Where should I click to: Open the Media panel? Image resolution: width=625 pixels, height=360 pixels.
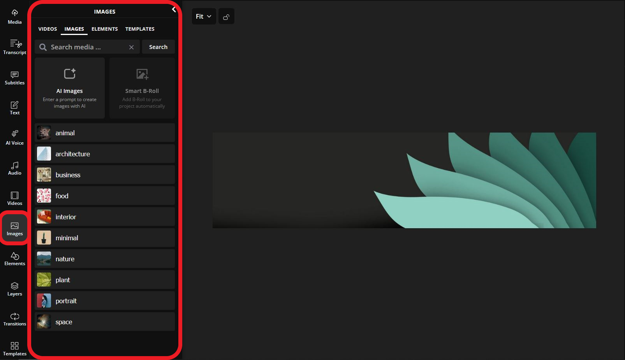click(14, 16)
